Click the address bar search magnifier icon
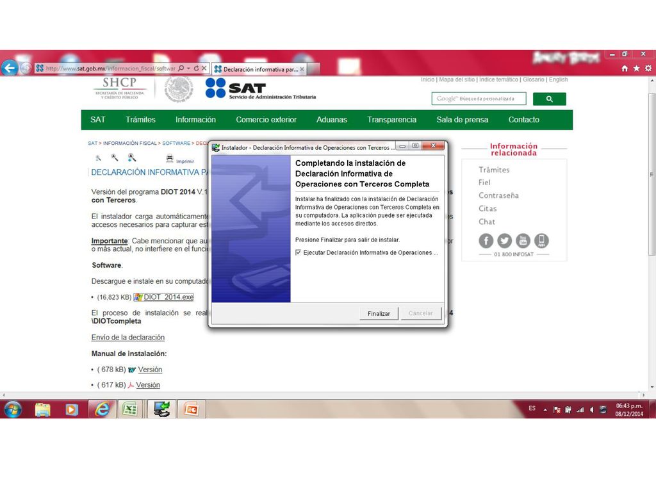 click(x=181, y=68)
